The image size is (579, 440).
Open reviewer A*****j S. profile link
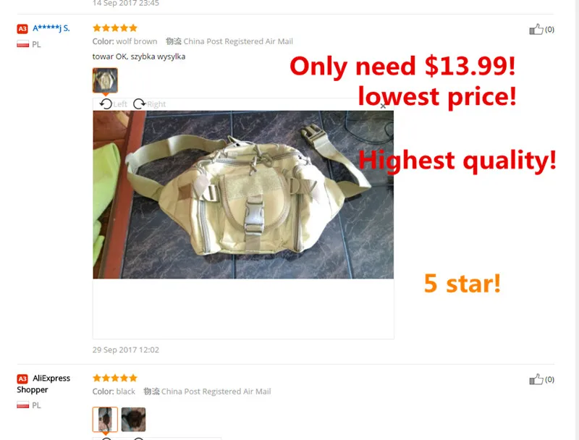(x=51, y=28)
